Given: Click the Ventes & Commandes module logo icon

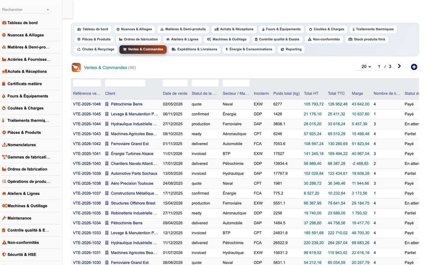Looking at the screenshot, I should point(76,67).
